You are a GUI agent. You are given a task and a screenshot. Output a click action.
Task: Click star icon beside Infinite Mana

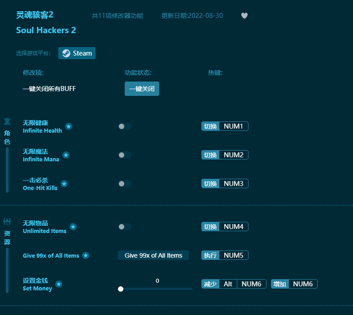click(x=66, y=155)
